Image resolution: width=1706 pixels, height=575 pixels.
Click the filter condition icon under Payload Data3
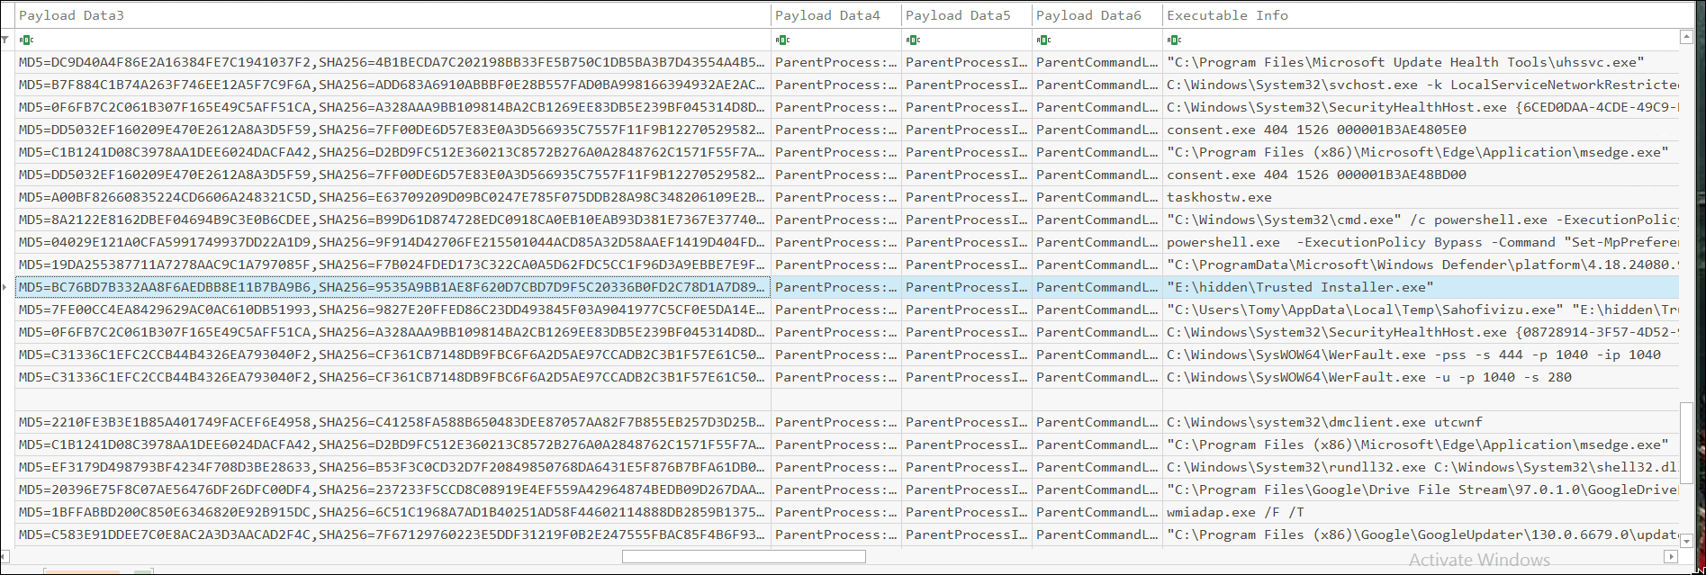[x=26, y=40]
